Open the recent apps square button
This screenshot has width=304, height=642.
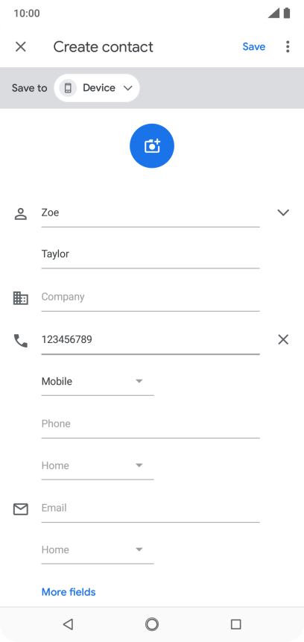pyautogui.click(x=235, y=624)
